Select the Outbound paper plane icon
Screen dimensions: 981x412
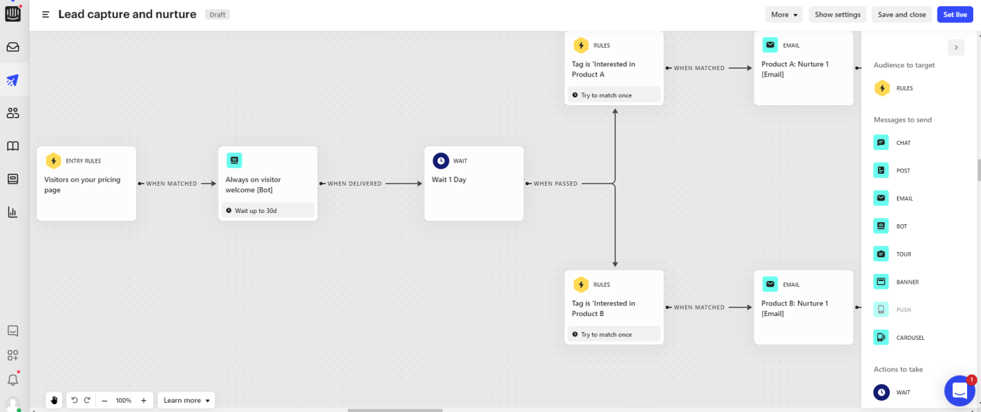click(13, 80)
